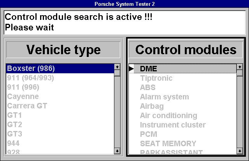The width and height of the screenshot is (249, 161).
Task: Click down arrow of Control modules scrollbar
Action: [x=239, y=151]
